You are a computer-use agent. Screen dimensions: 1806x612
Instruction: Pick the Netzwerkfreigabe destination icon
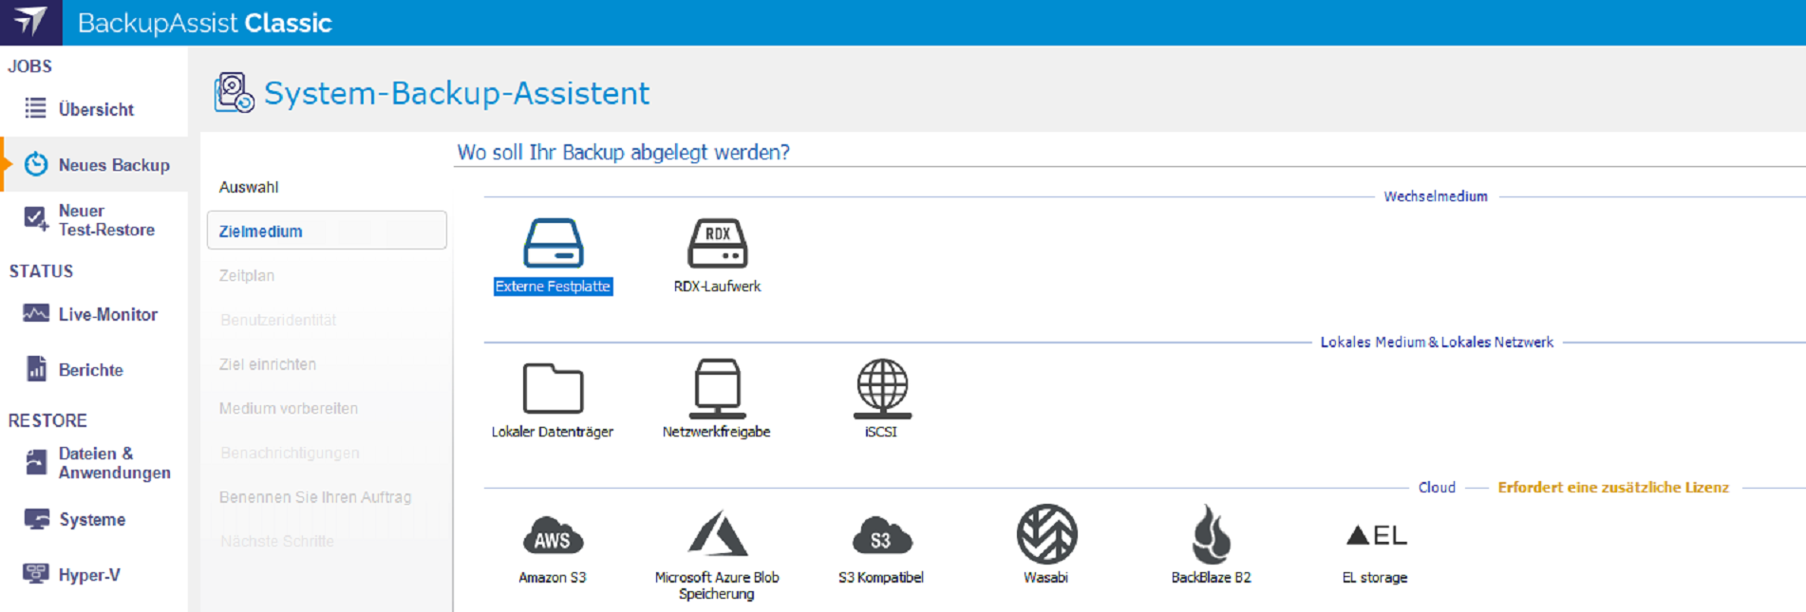[717, 389]
